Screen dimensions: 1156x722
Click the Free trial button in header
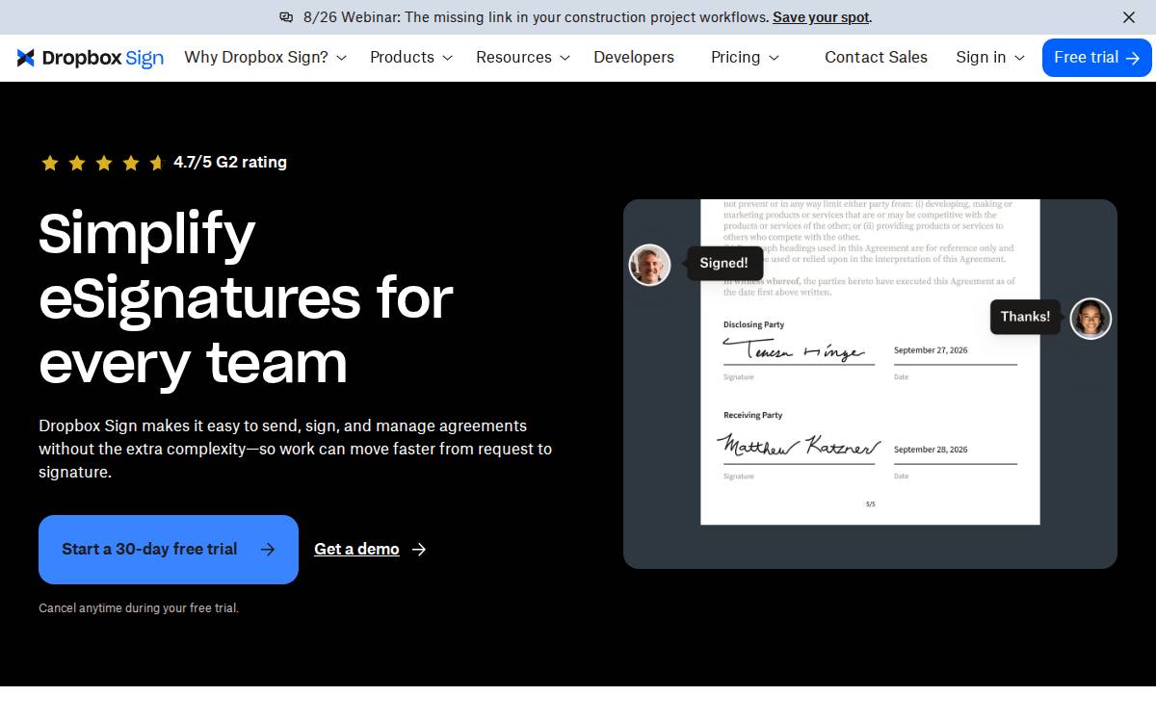pos(1097,58)
